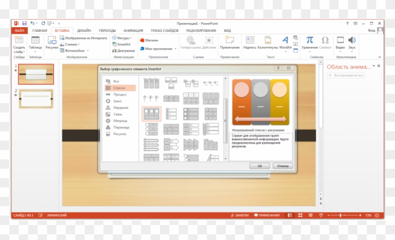This screenshot has width=395, height=240.
Task: Select the Процесс SmartArt category
Action: [x=120, y=94]
